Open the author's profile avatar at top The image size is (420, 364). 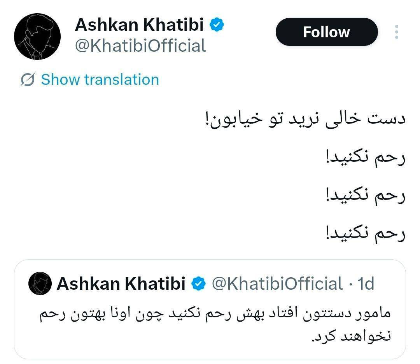click(37, 36)
